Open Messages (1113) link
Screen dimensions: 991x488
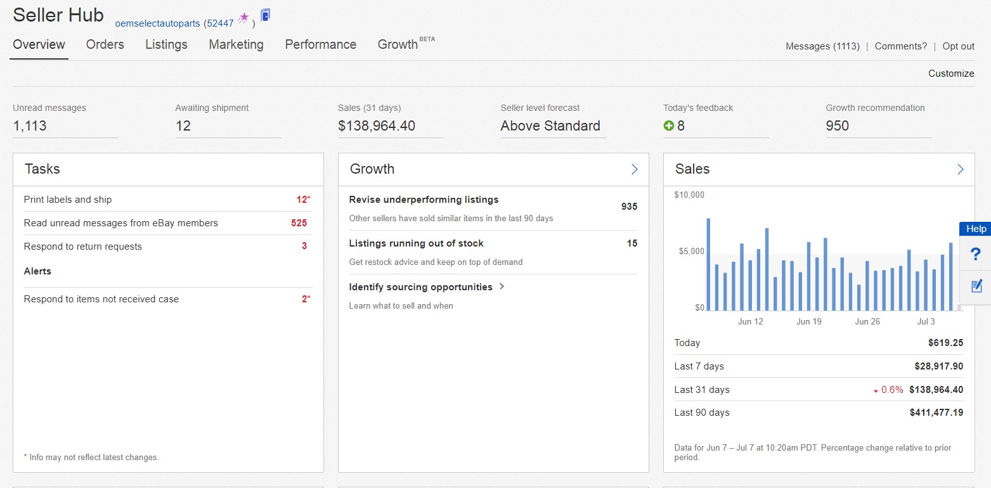[822, 46]
